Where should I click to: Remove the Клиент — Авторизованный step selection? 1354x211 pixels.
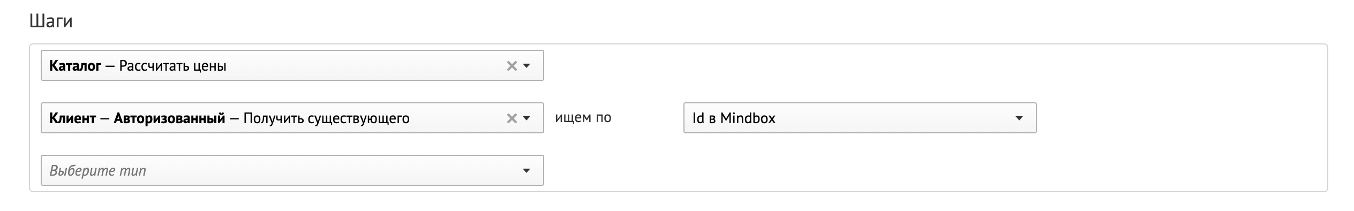point(511,118)
